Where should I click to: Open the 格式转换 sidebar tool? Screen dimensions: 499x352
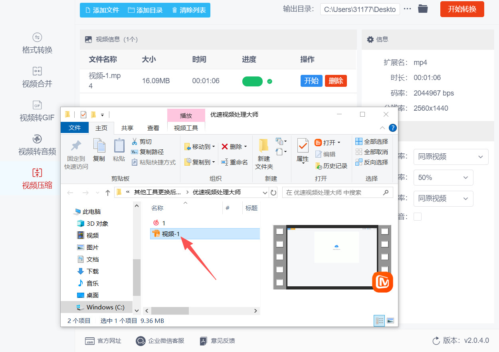click(37, 44)
